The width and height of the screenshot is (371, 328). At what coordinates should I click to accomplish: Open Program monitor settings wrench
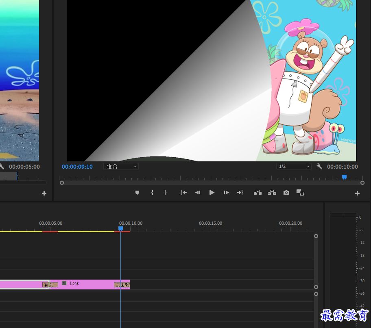click(x=319, y=167)
